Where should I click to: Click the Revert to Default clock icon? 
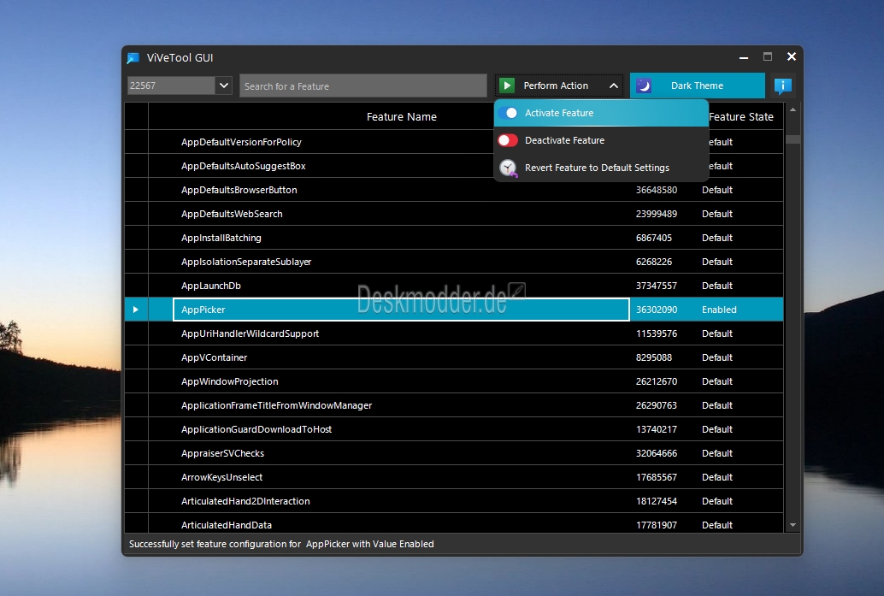(x=509, y=168)
